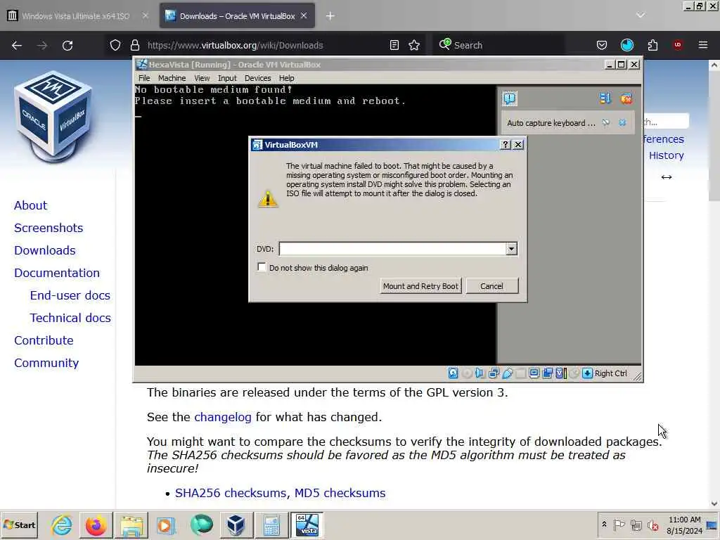Open the Devices menu
The width and height of the screenshot is (720, 540).
(x=257, y=78)
